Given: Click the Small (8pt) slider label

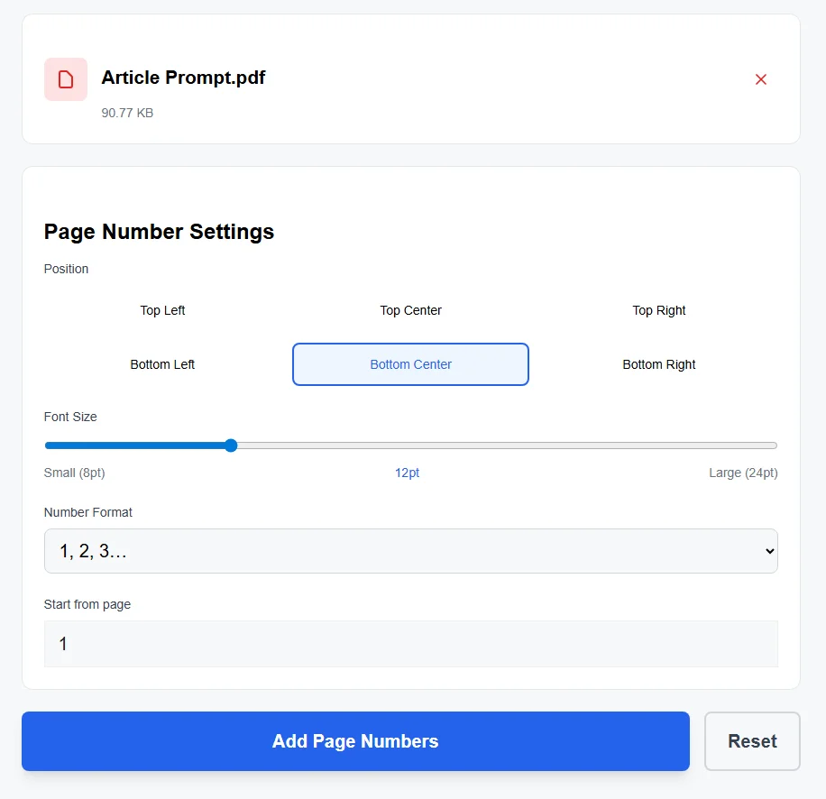Looking at the screenshot, I should 74,472.
